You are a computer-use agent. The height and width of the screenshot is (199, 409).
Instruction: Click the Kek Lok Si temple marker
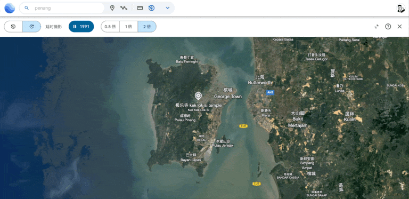198,95
